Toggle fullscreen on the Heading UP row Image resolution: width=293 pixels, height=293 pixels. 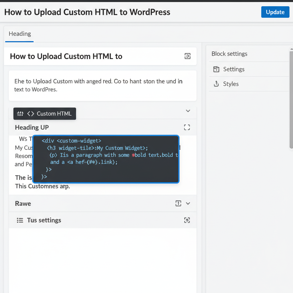tap(187, 127)
